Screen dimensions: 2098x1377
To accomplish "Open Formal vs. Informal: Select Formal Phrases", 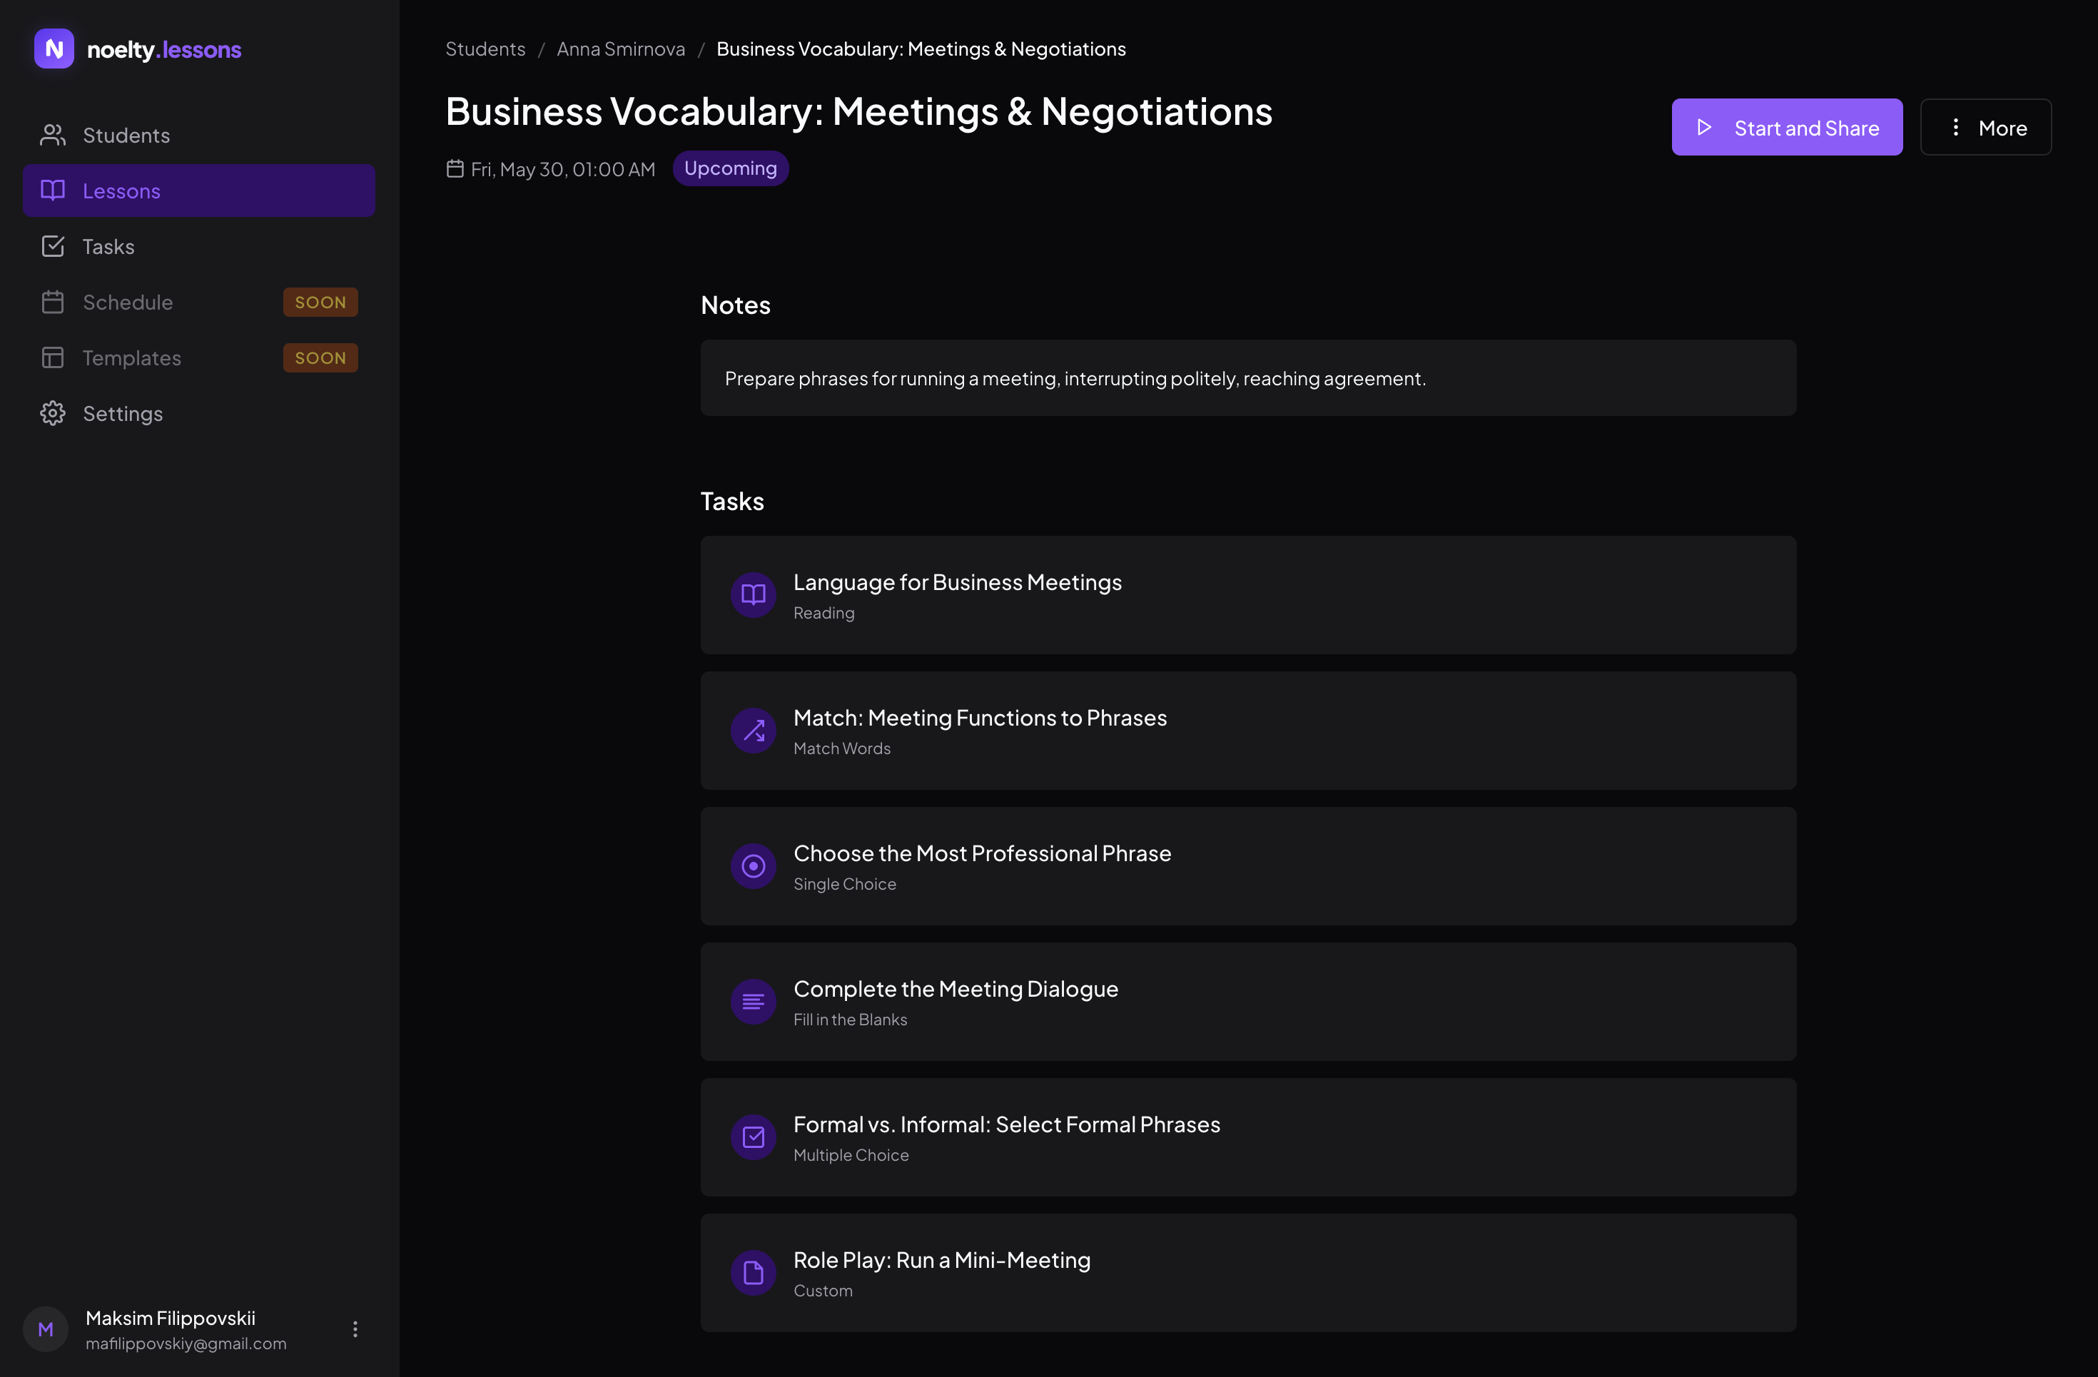I will 1248,1137.
